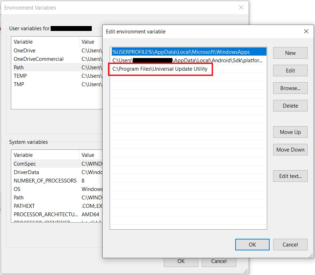The height and width of the screenshot is (275, 315).
Task: Click Edit text to edit paths as string
Action: click(x=290, y=176)
